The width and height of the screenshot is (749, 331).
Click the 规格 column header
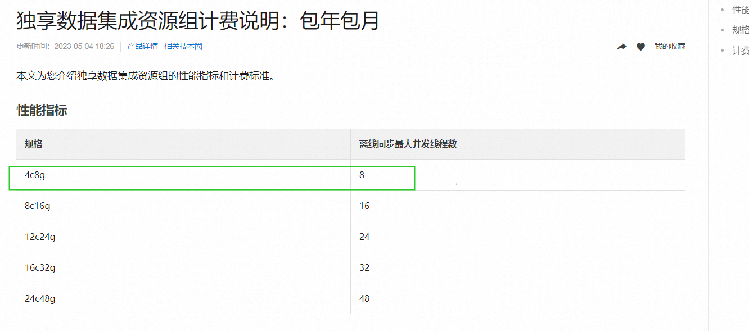coord(34,144)
